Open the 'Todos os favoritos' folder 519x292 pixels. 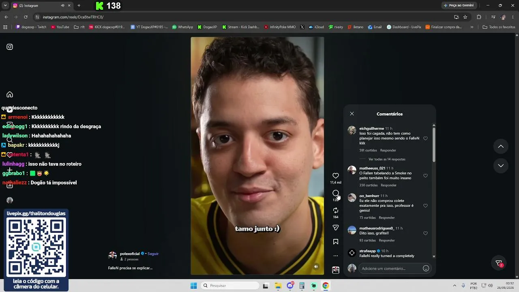pos(499,27)
